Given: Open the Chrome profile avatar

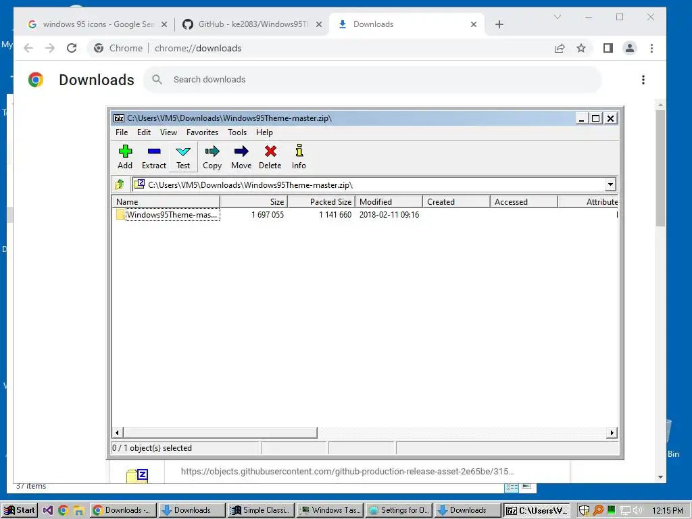Looking at the screenshot, I should pyautogui.click(x=630, y=48).
